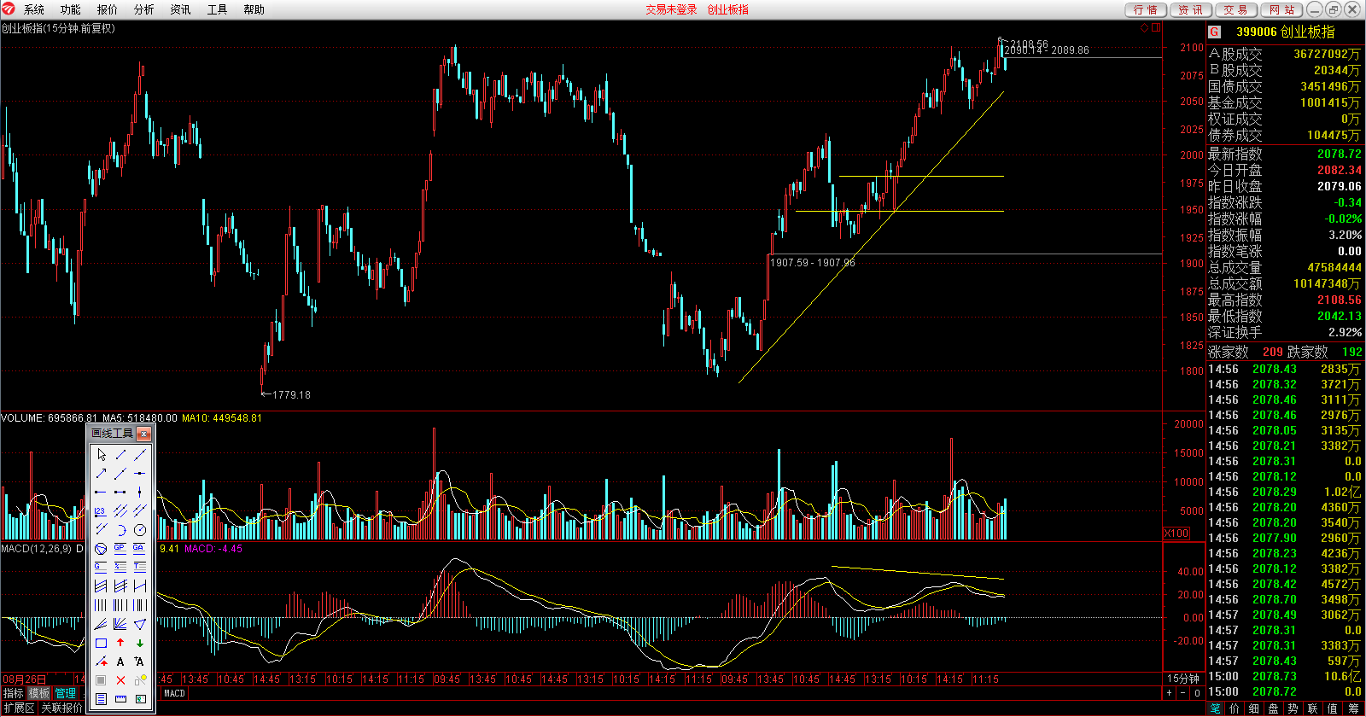Click the + zoom in button
Screen dimensions: 1366x717
[1170, 693]
